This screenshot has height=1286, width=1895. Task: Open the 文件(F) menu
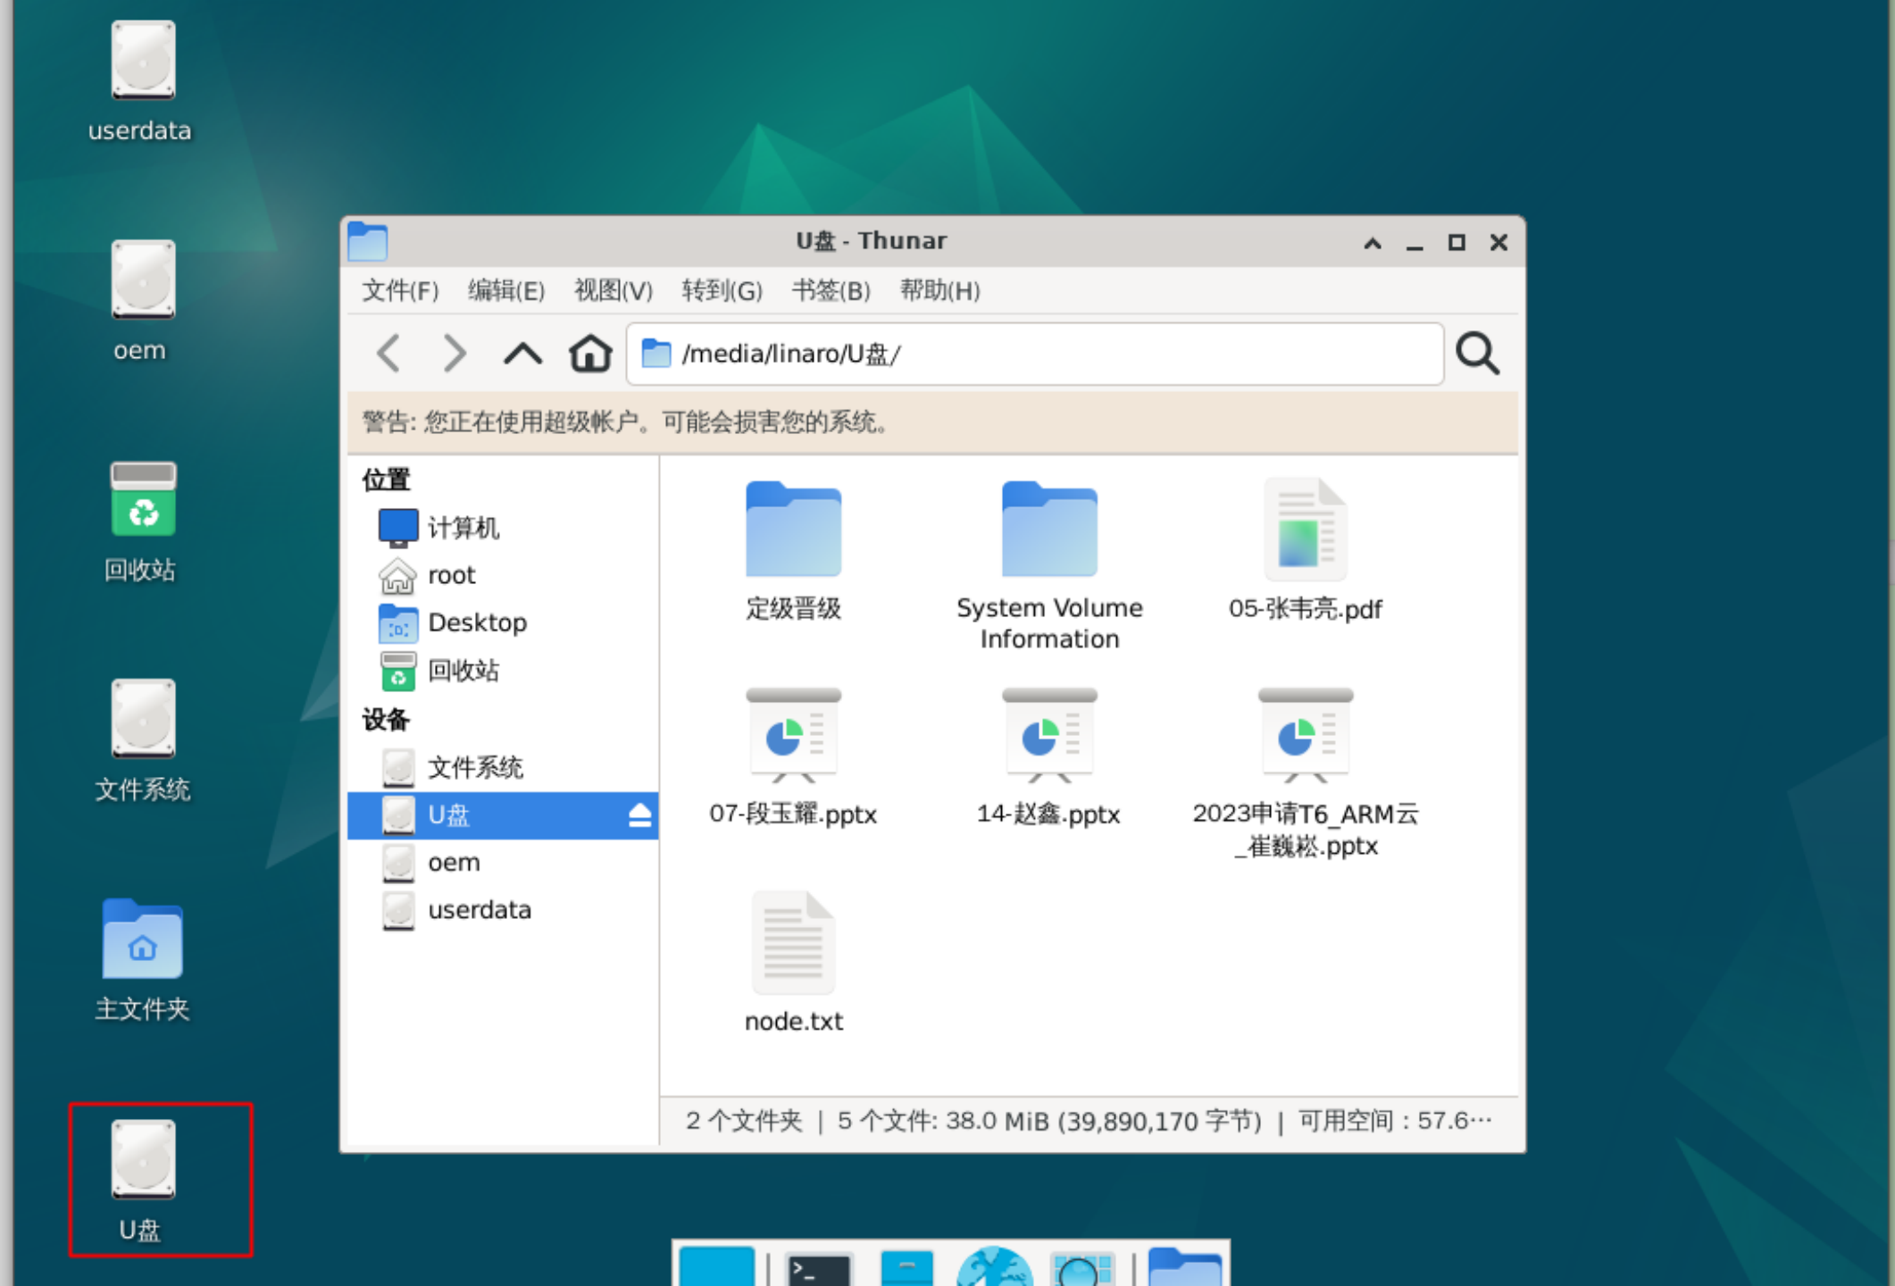(400, 290)
